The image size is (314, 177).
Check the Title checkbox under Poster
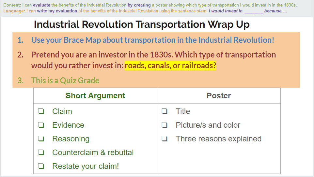click(x=165, y=111)
